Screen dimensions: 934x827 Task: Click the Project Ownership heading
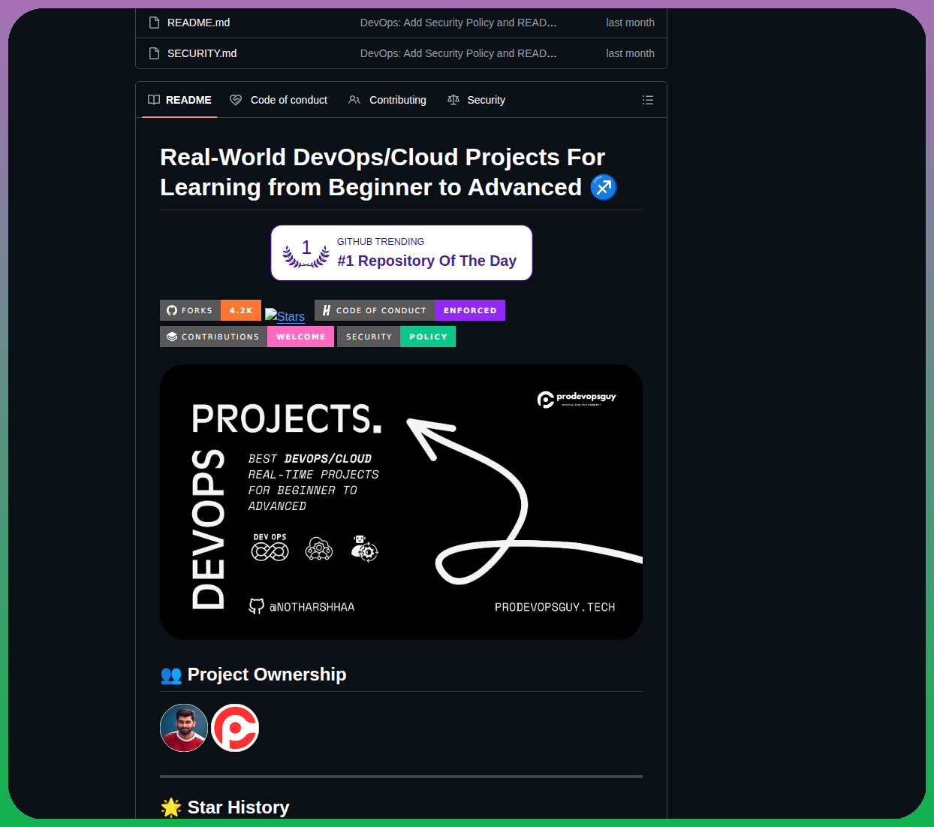pyautogui.click(x=267, y=675)
